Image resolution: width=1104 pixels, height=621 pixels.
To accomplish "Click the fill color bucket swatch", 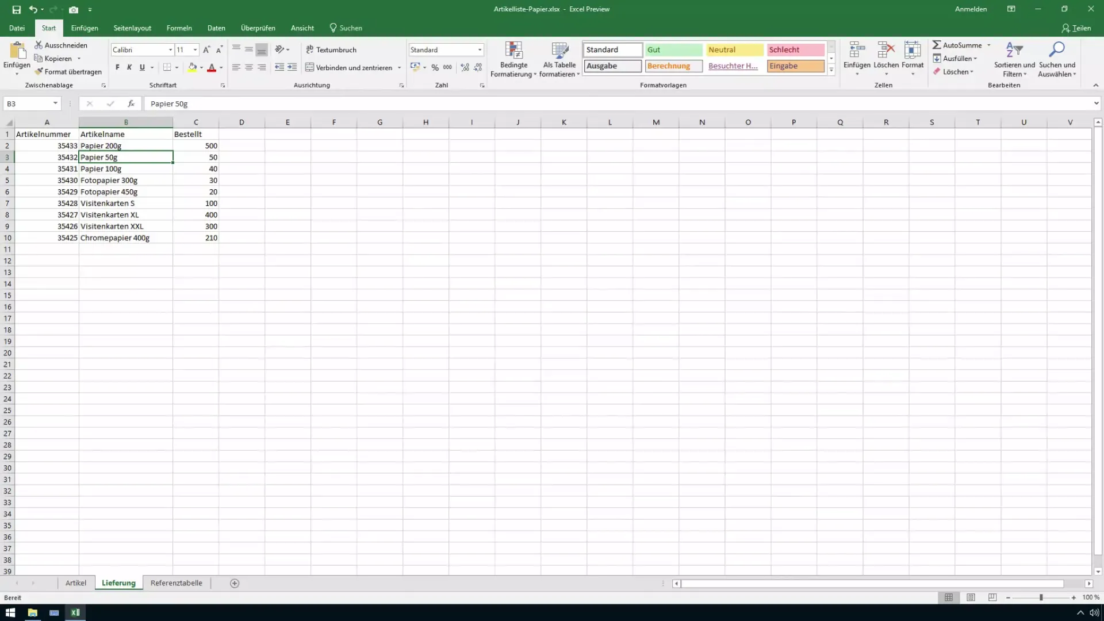I will pyautogui.click(x=192, y=67).
